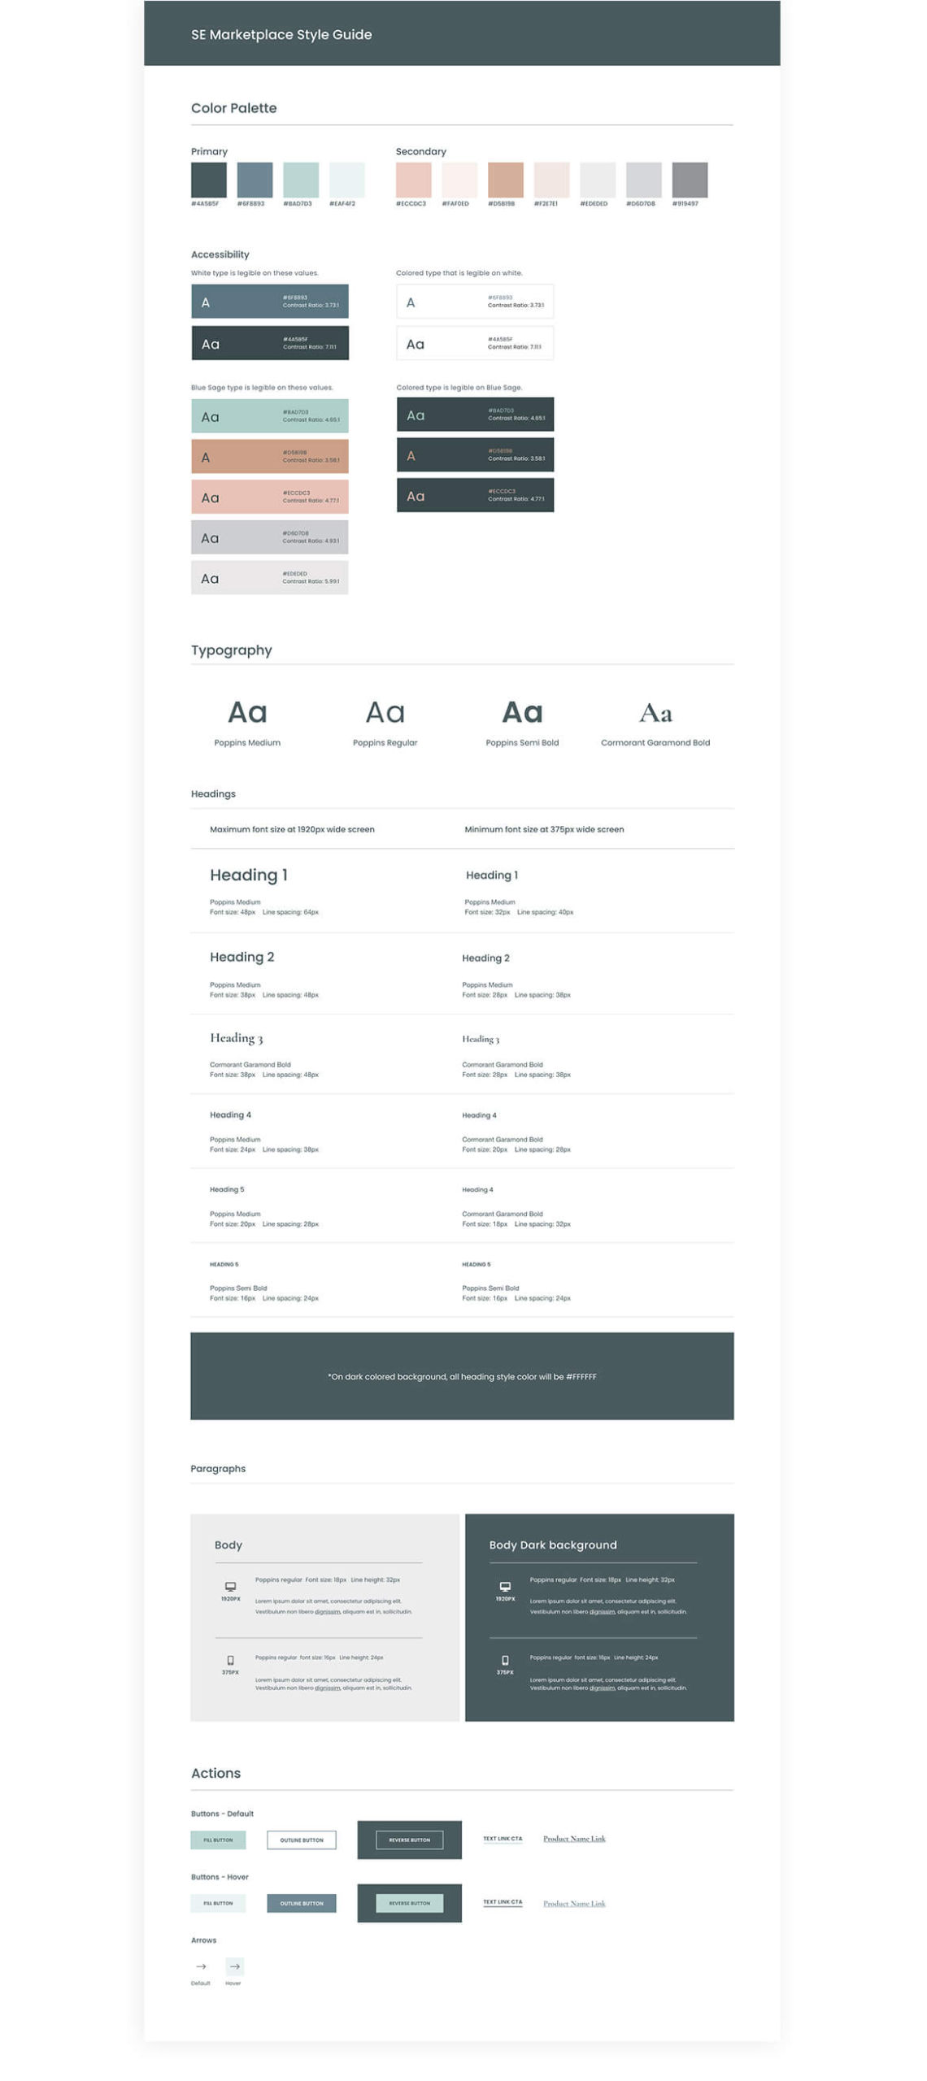
Task: Click the desktop monitor icon in the light Body panel
Action: (230, 1585)
